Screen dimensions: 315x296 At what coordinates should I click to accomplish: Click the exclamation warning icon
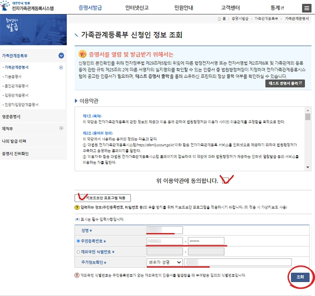pyautogui.click(x=77, y=275)
